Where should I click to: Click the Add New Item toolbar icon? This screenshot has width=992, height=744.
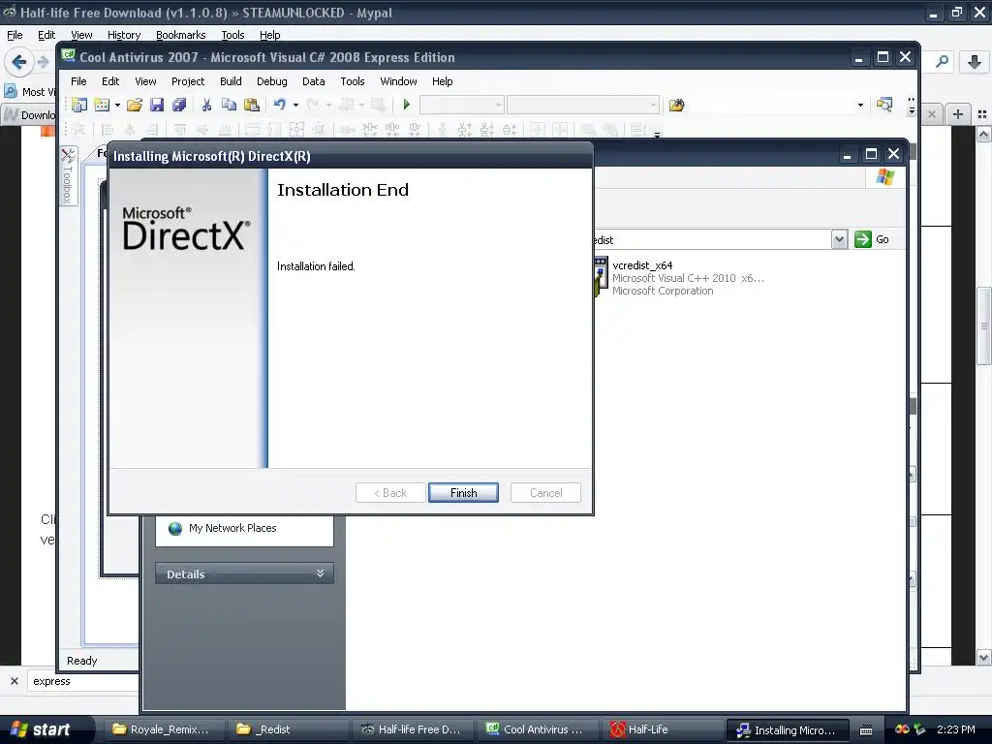pos(102,105)
